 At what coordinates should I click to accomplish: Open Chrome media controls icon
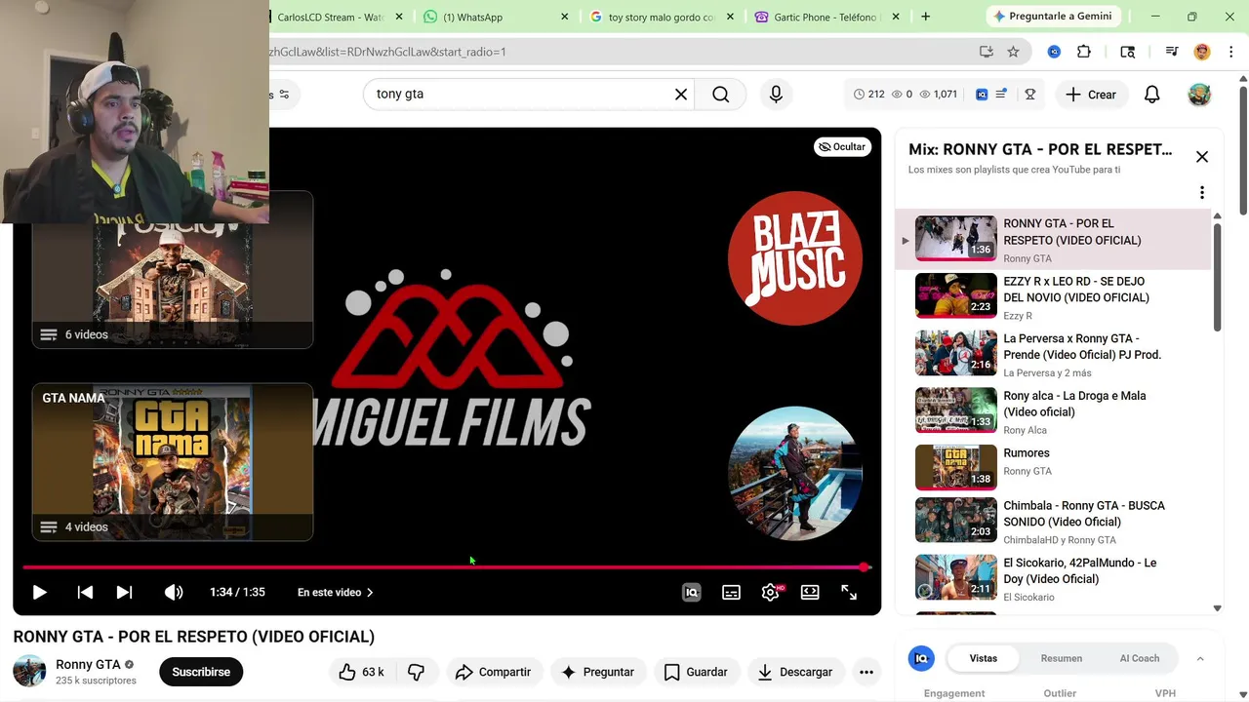[1172, 52]
